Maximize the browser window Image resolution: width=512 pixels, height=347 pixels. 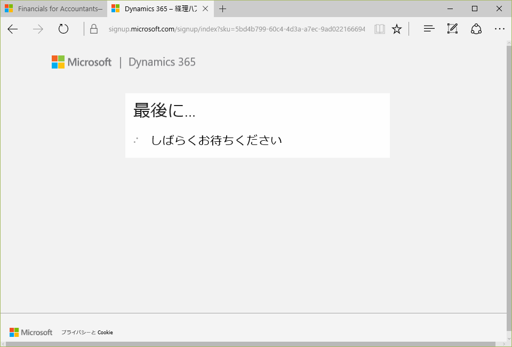point(475,9)
